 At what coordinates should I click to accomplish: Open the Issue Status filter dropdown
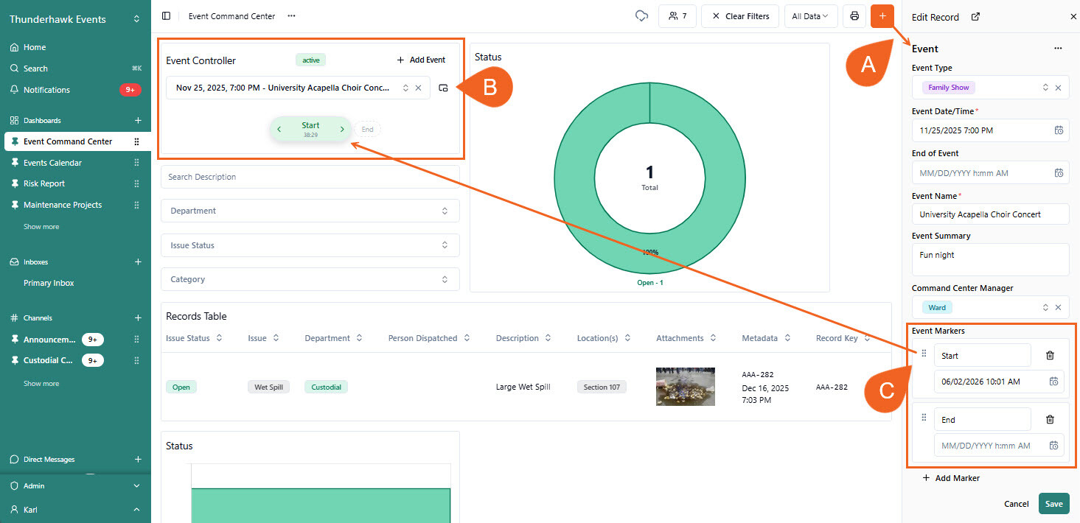[x=310, y=245]
